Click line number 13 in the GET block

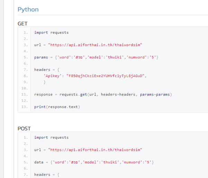25,107
